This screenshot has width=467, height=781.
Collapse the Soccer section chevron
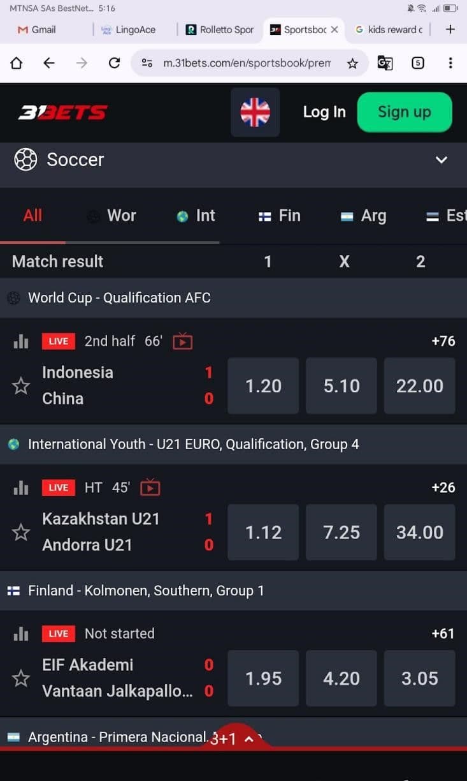[441, 160]
